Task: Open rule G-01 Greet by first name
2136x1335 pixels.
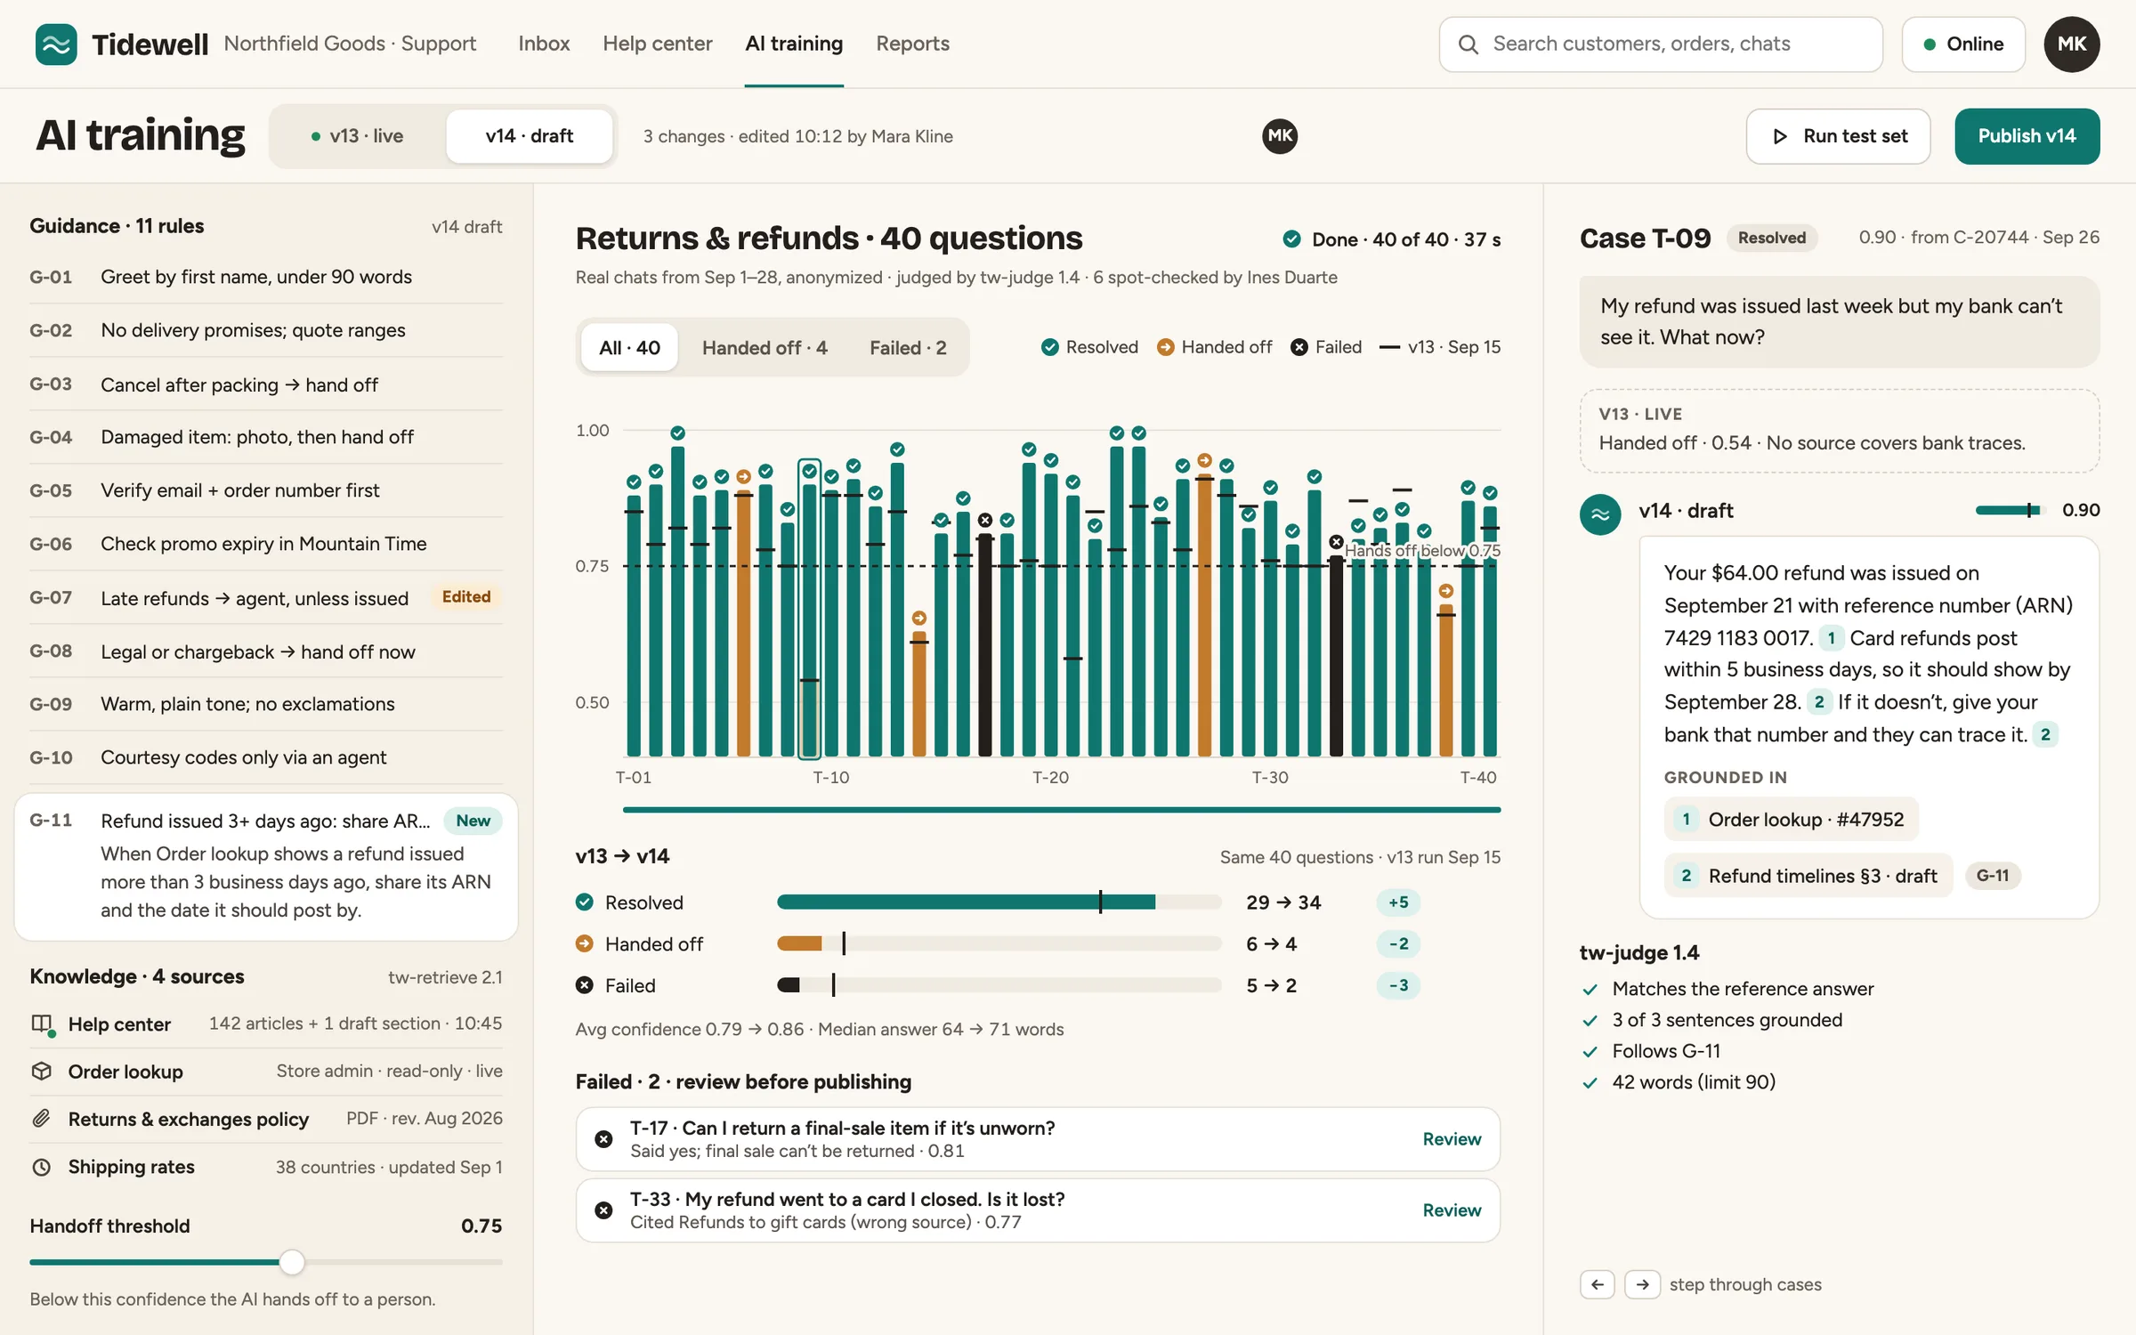Action: [266, 277]
